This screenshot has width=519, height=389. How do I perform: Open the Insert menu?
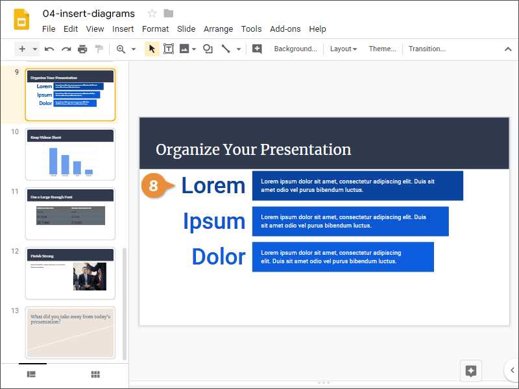click(x=123, y=29)
